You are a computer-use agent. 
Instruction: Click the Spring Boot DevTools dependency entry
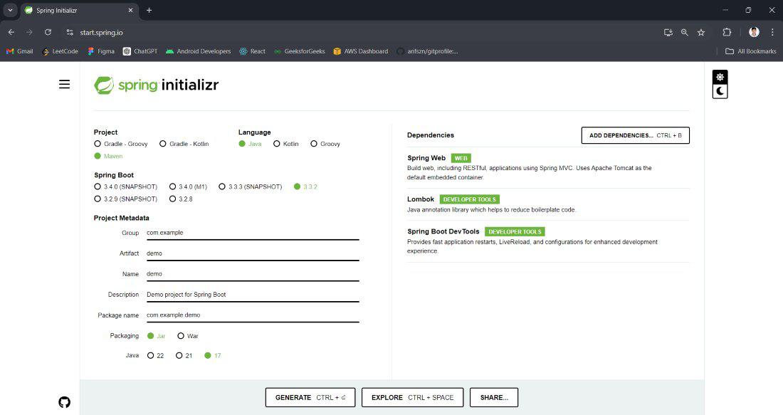tap(548, 241)
